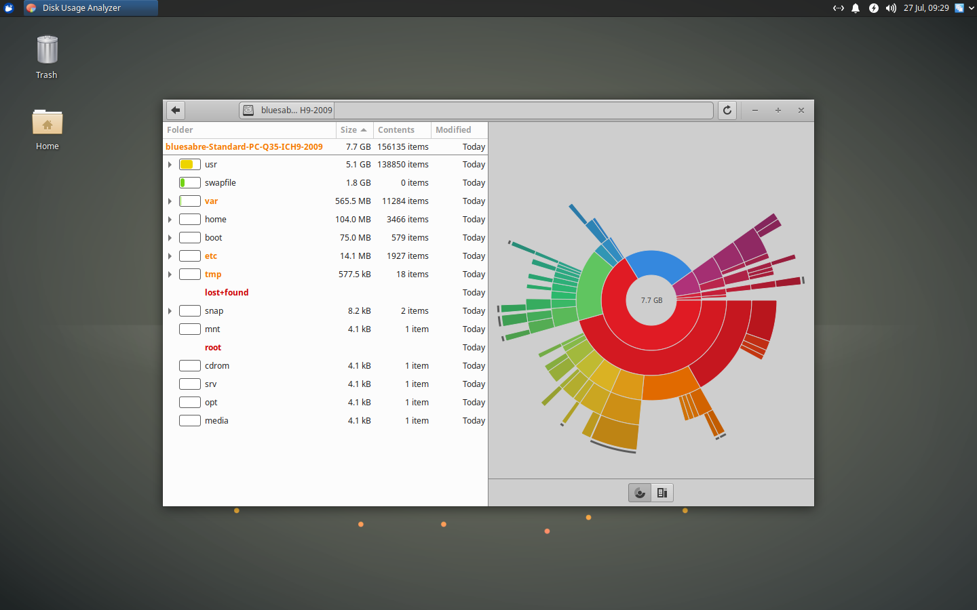977x610 pixels.
Task: Expand the var folder row
Action: [170, 201]
